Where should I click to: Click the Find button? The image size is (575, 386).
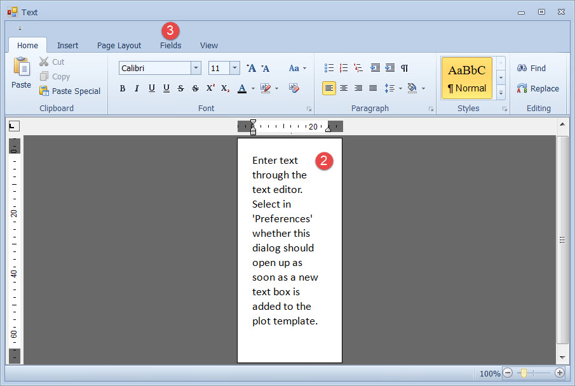pyautogui.click(x=531, y=68)
